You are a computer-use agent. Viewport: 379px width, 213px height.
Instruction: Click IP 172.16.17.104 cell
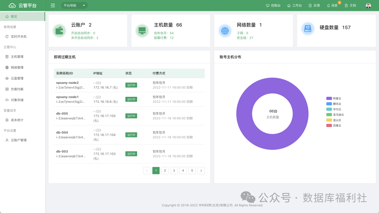[x=105, y=135]
